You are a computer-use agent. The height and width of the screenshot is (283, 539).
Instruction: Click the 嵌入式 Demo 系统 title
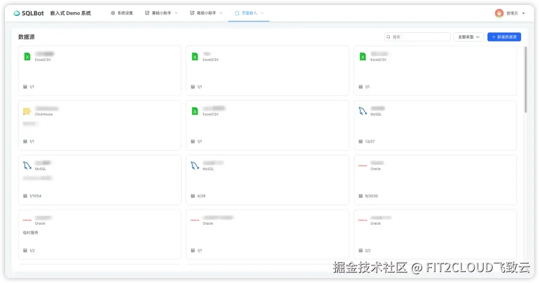click(x=70, y=13)
